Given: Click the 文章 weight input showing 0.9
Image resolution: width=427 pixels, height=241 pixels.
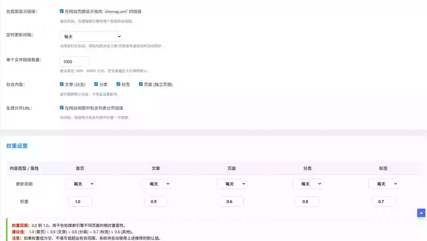Looking at the screenshot, I should click(156, 201).
